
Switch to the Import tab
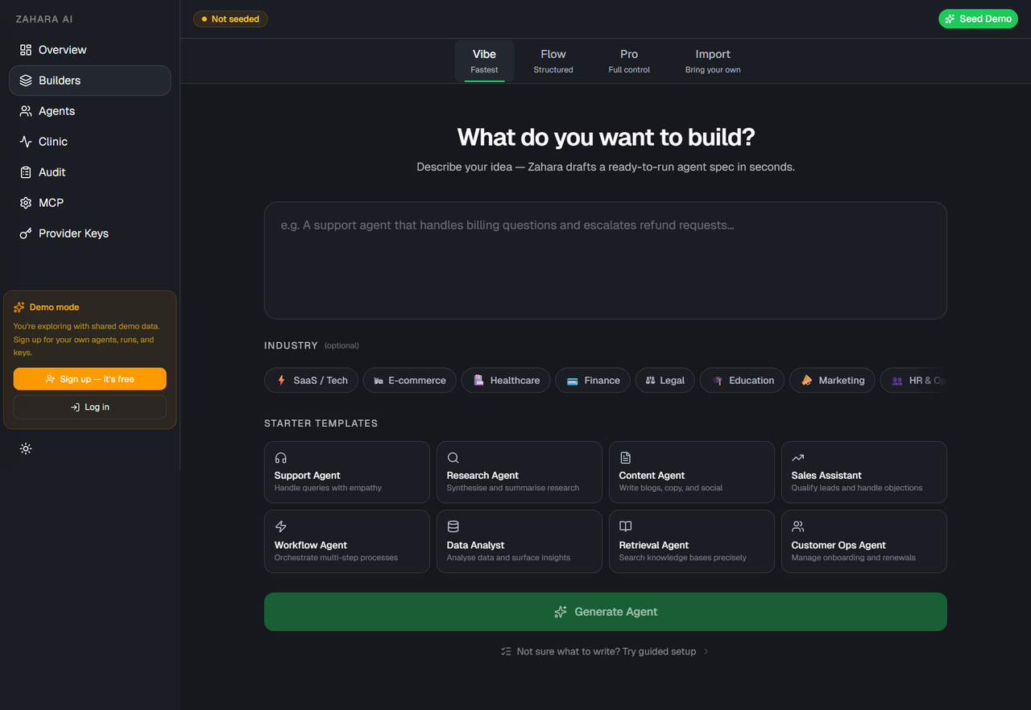713,61
